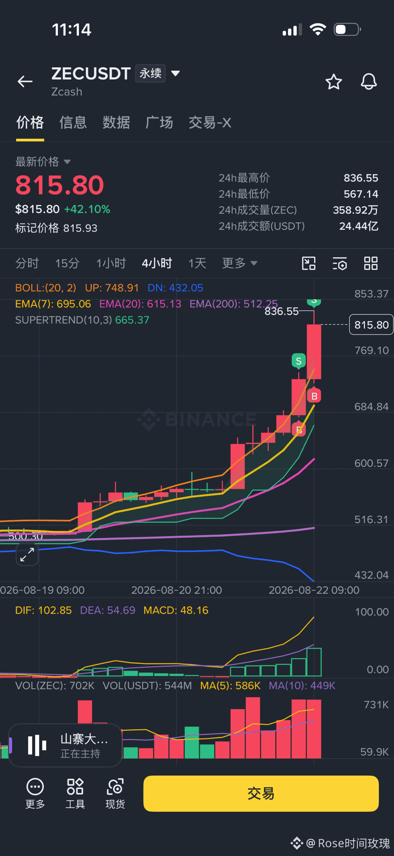Open the 更多 timeframe dropdown

(x=239, y=263)
